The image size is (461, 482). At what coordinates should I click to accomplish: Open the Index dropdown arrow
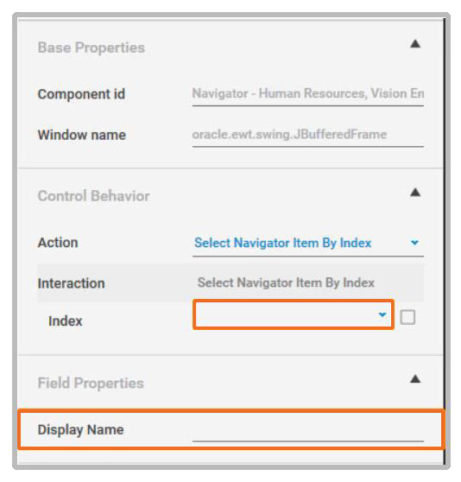(x=382, y=314)
